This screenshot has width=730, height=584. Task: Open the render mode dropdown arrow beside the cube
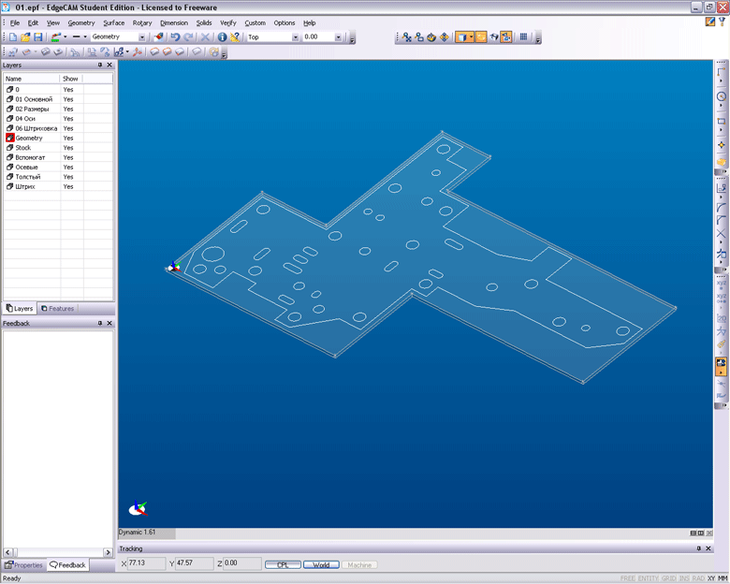tap(471, 36)
